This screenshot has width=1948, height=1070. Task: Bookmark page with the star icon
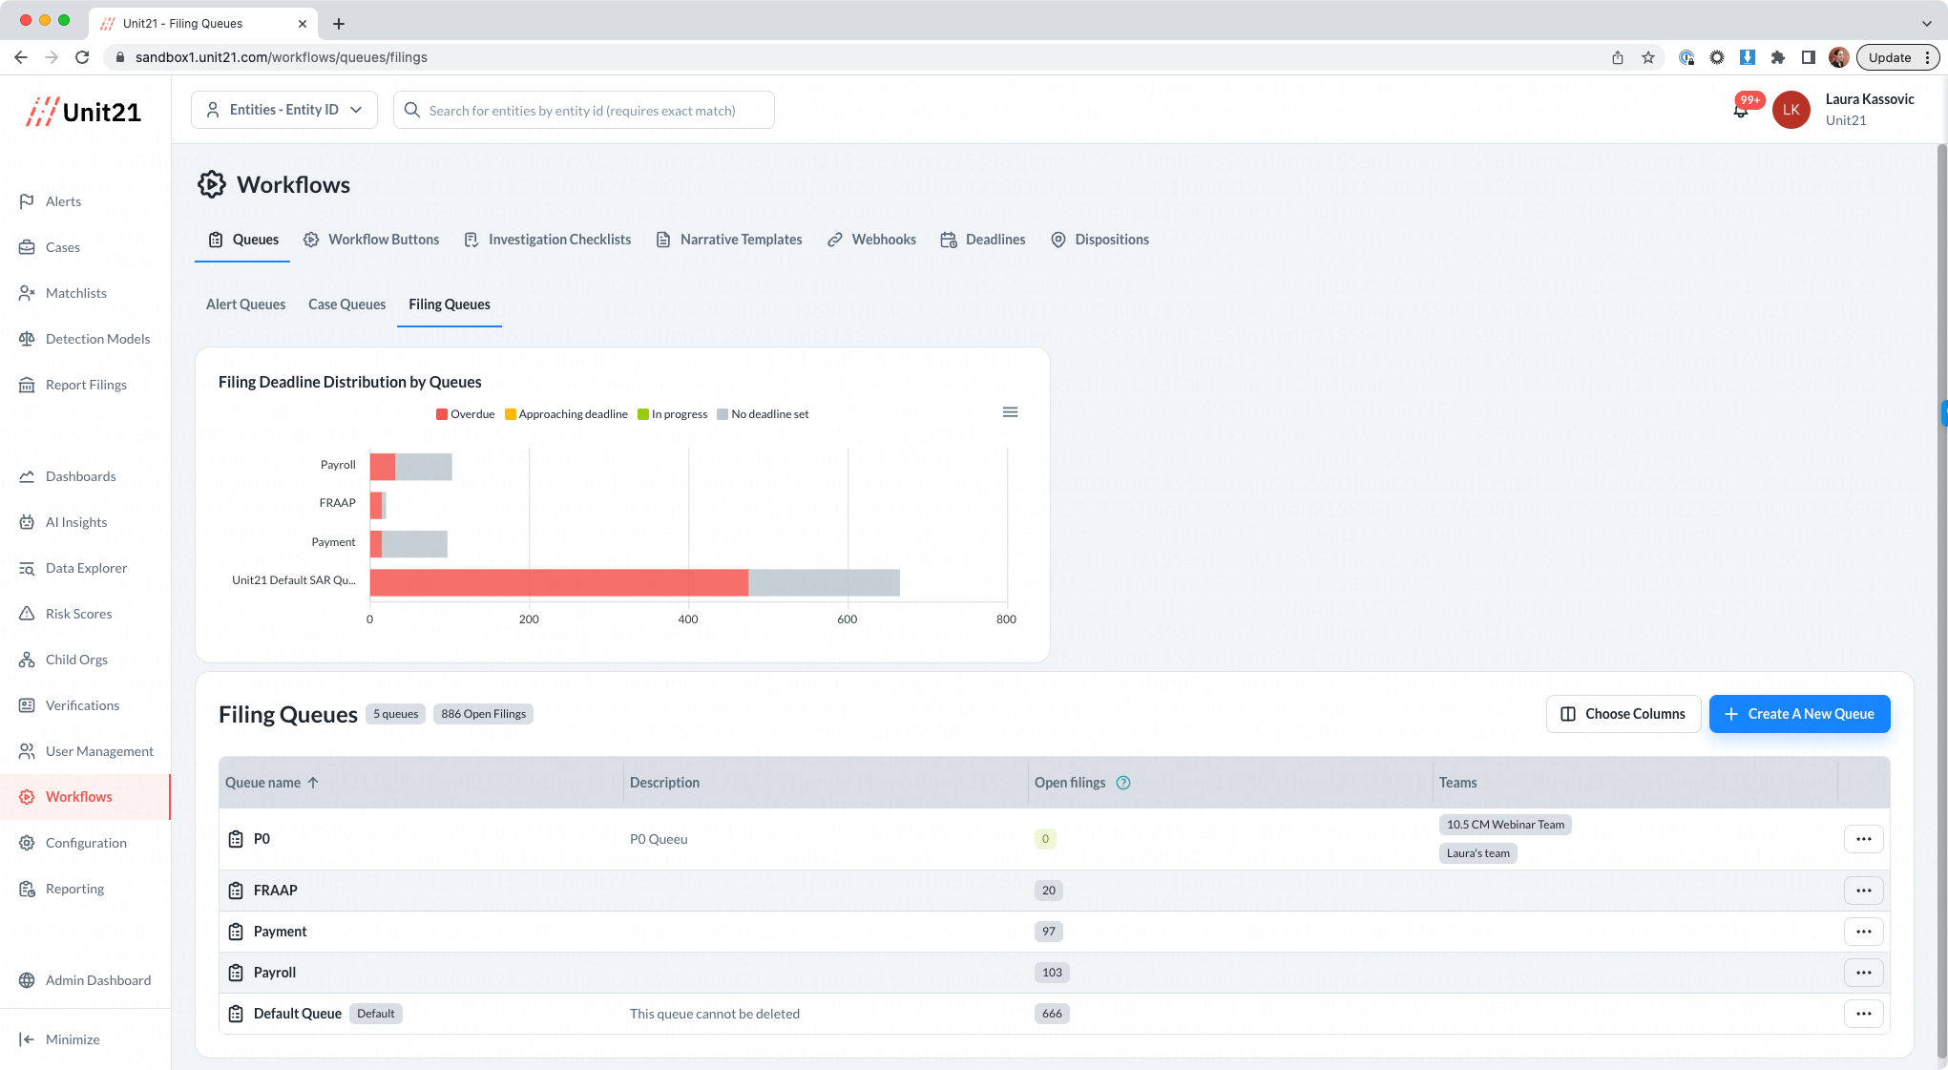[1648, 57]
